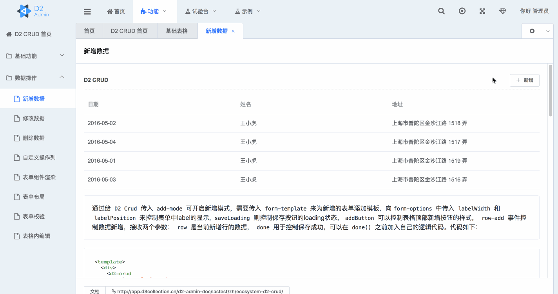Screen dimensions: 558x294
Task: Expand the 基础功能 sidebar group chevron
Action: (62, 55)
